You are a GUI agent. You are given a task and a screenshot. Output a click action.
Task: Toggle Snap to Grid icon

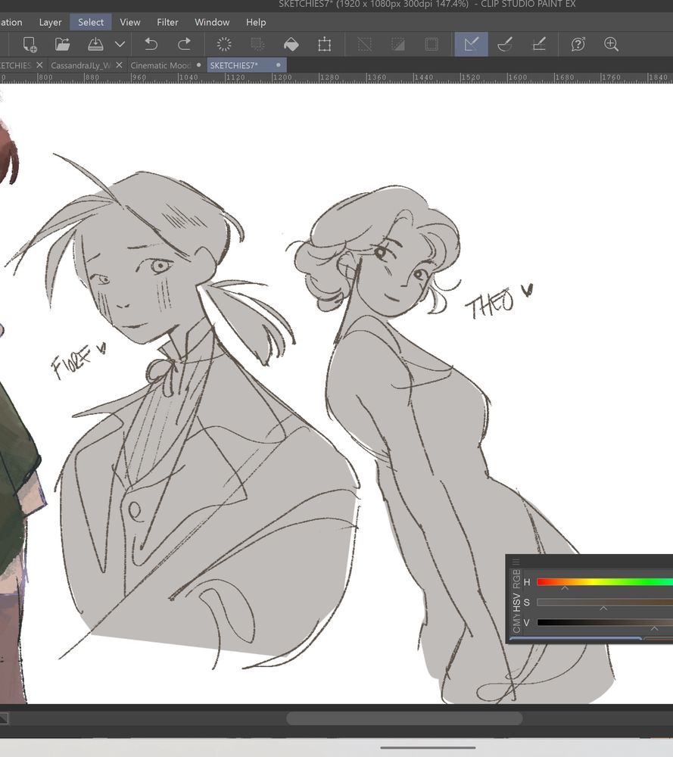(x=539, y=45)
